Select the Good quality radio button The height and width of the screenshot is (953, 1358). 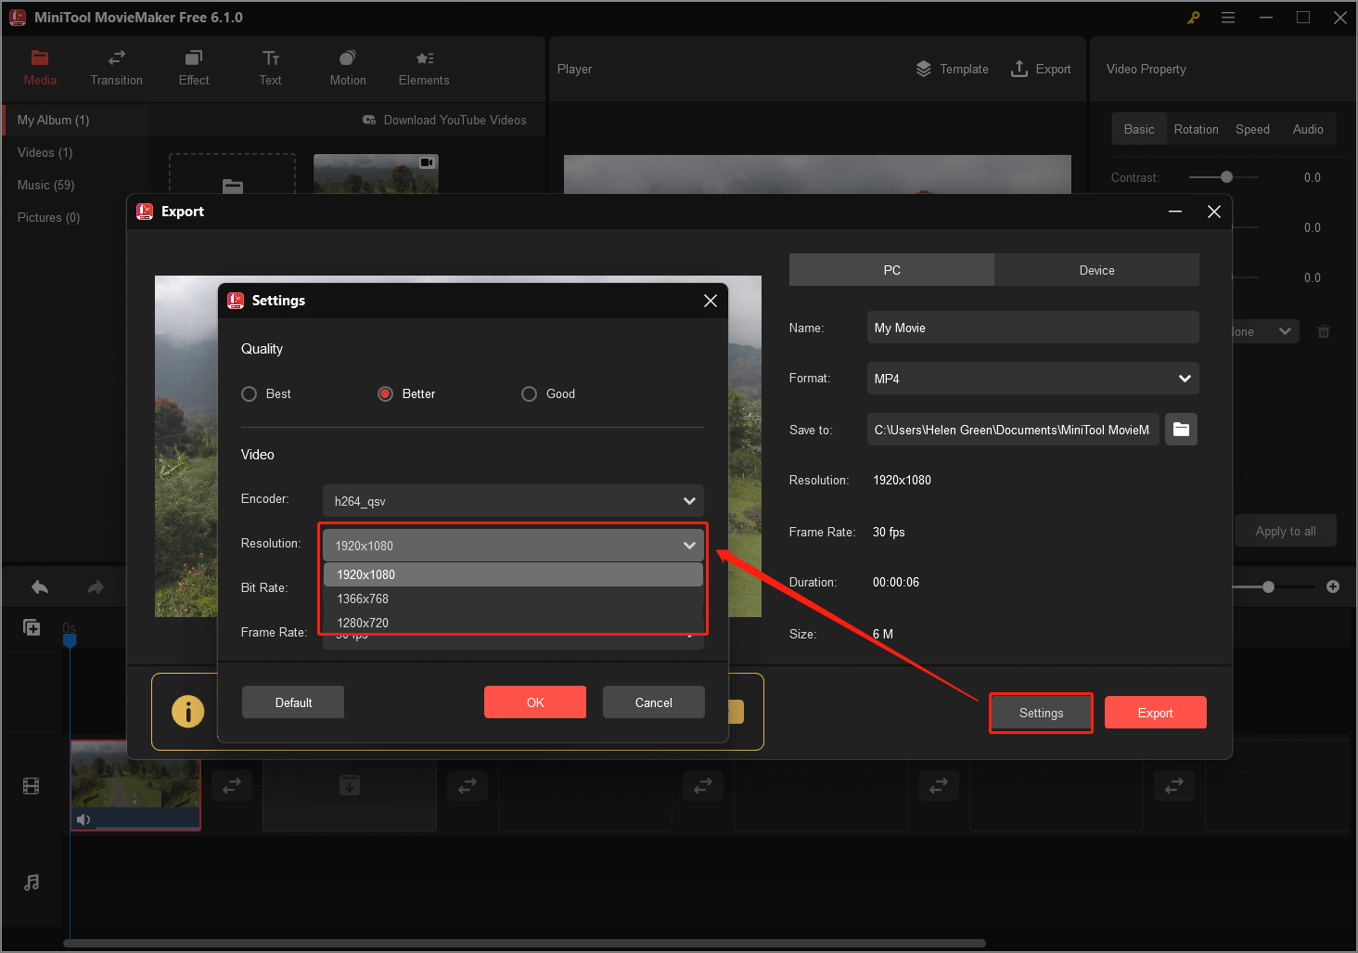(x=529, y=393)
